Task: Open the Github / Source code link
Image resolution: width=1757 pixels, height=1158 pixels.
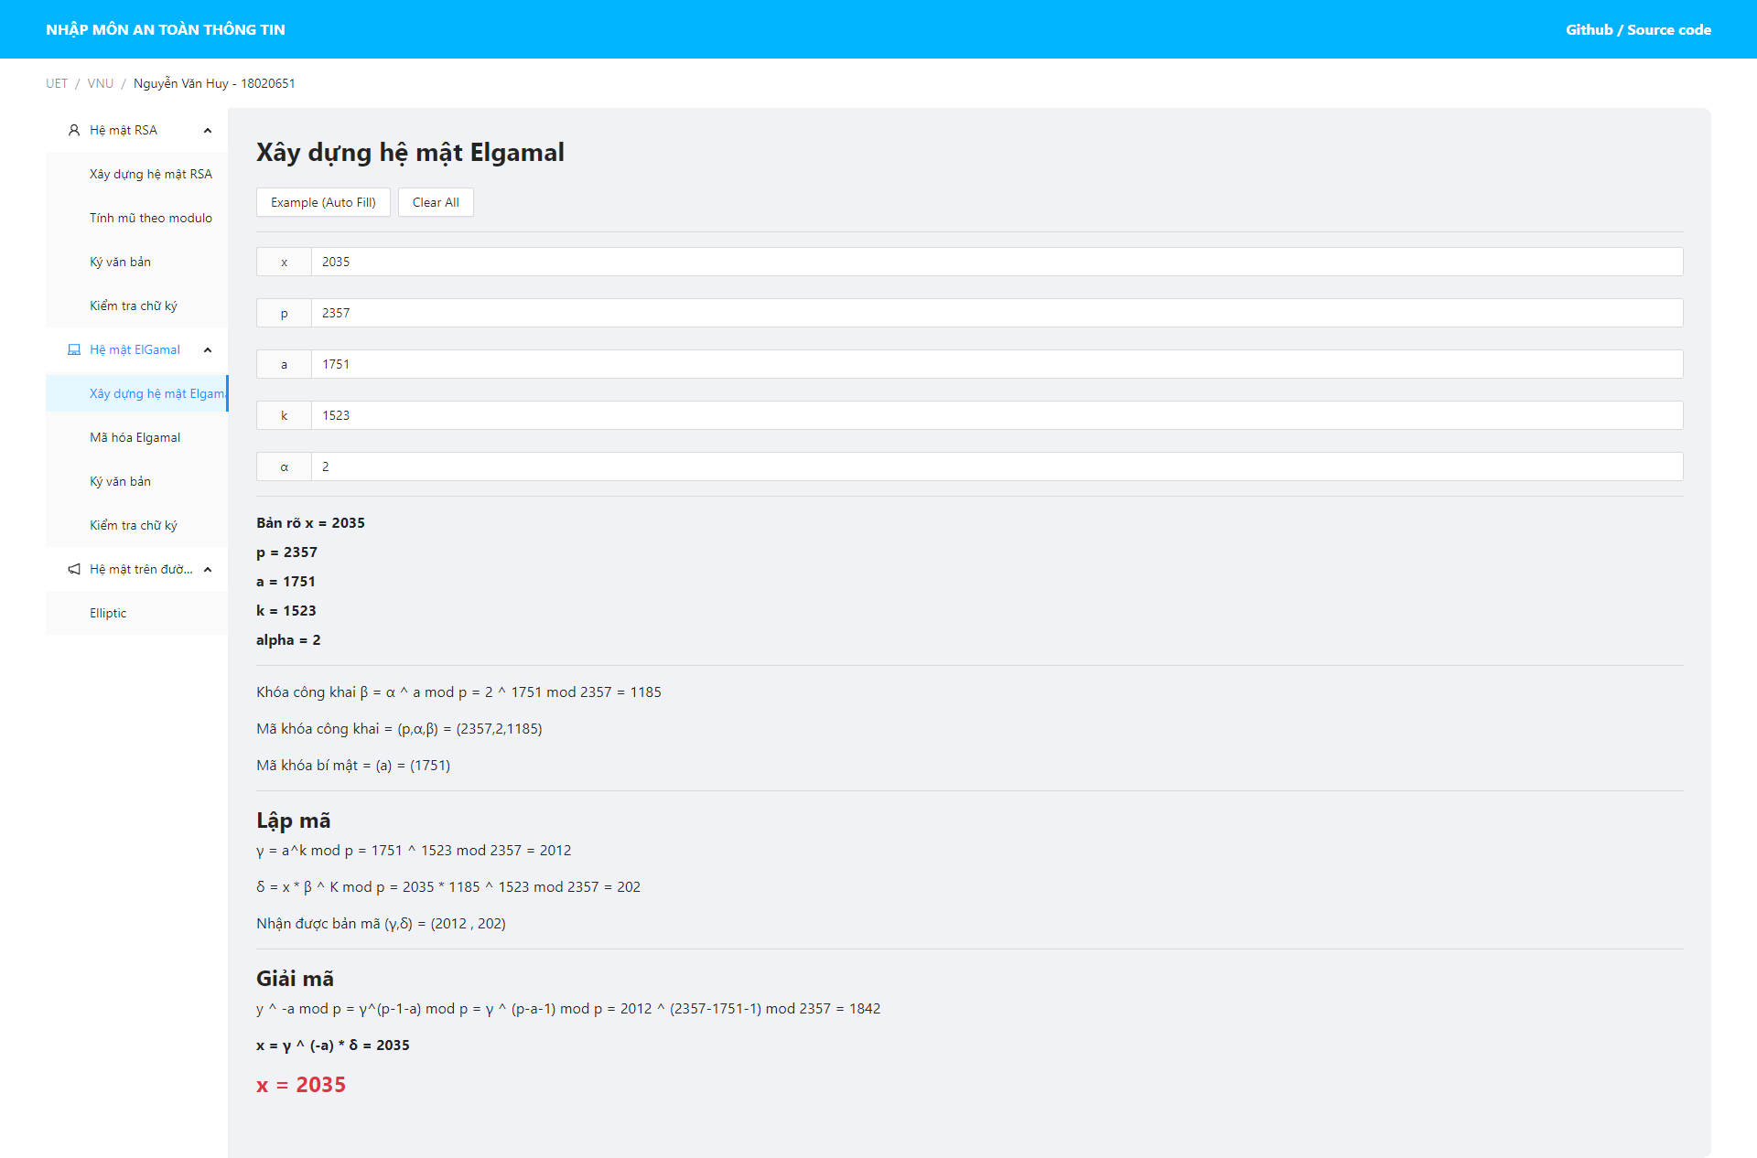Action: pyautogui.click(x=1637, y=29)
